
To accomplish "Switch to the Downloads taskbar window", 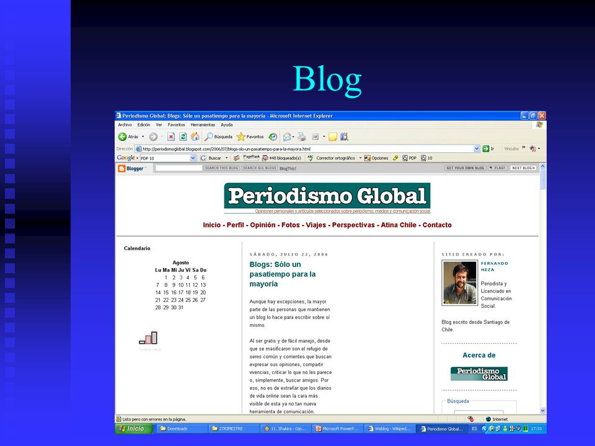I will pyautogui.click(x=181, y=429).
